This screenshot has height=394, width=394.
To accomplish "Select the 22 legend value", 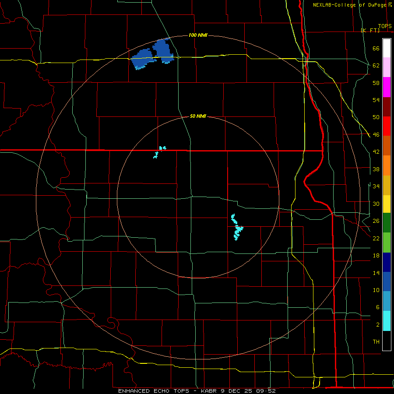I will [x=376, y=238].
